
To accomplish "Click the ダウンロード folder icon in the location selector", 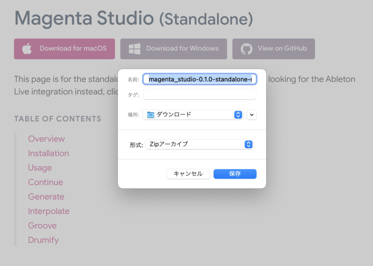I will pos(150,114).
